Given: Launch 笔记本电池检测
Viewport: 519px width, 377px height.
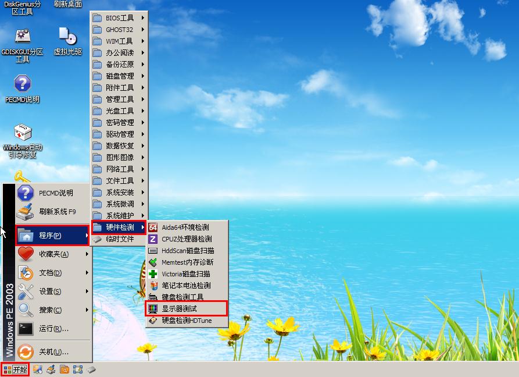Looking at the screenshot, I should coord(187,285).
